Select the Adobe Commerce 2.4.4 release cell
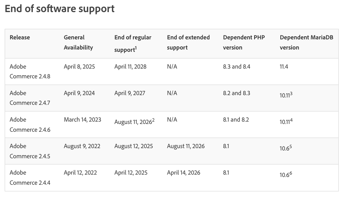 (30, 177)
